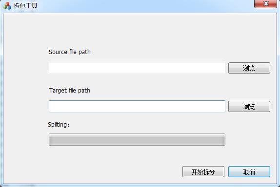Focus the Source file path text box
The width and height of the screenshot is (280, 187).
[137, 68]
